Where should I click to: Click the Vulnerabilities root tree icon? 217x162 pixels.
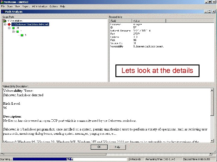[x=5, y=21]
